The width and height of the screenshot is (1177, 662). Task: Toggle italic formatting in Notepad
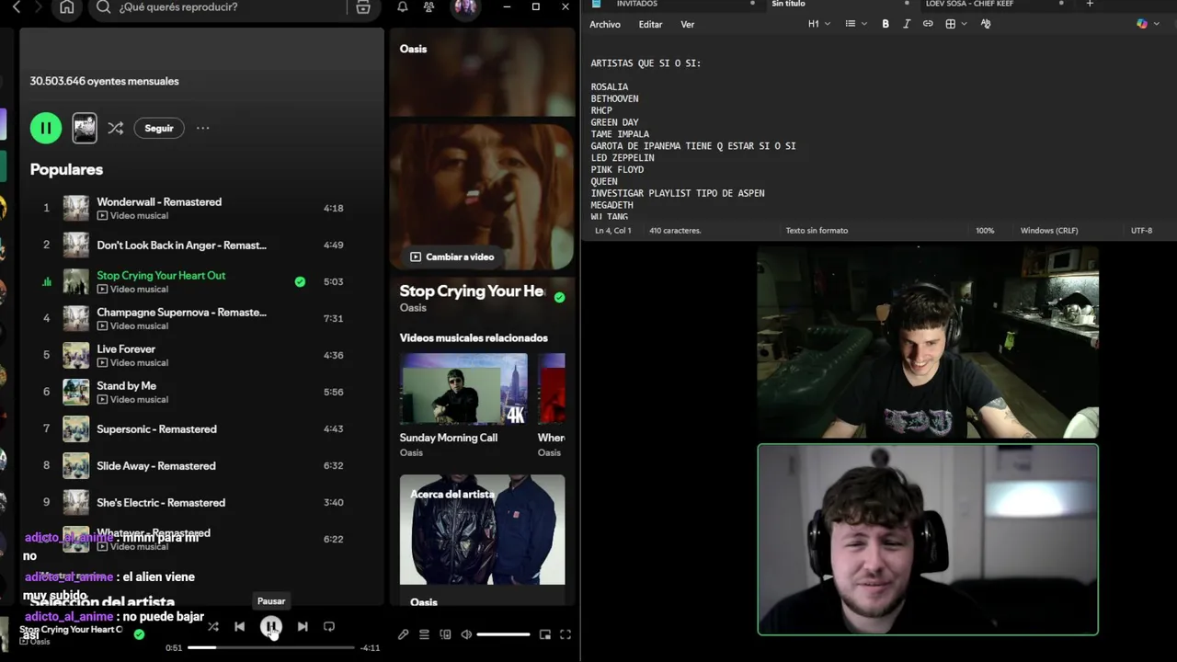(x=907, y=24)
